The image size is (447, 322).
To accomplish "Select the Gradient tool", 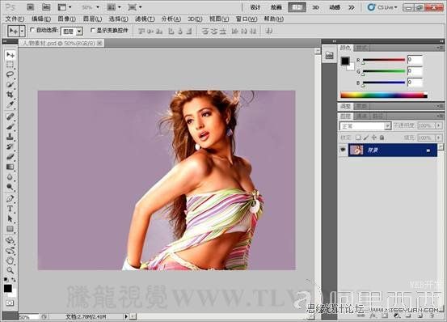I will [x=11, y=167].
